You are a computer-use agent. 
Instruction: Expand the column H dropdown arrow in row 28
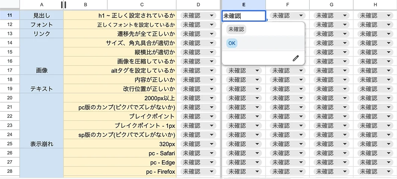pyautogui.click(x=388, y=172)
